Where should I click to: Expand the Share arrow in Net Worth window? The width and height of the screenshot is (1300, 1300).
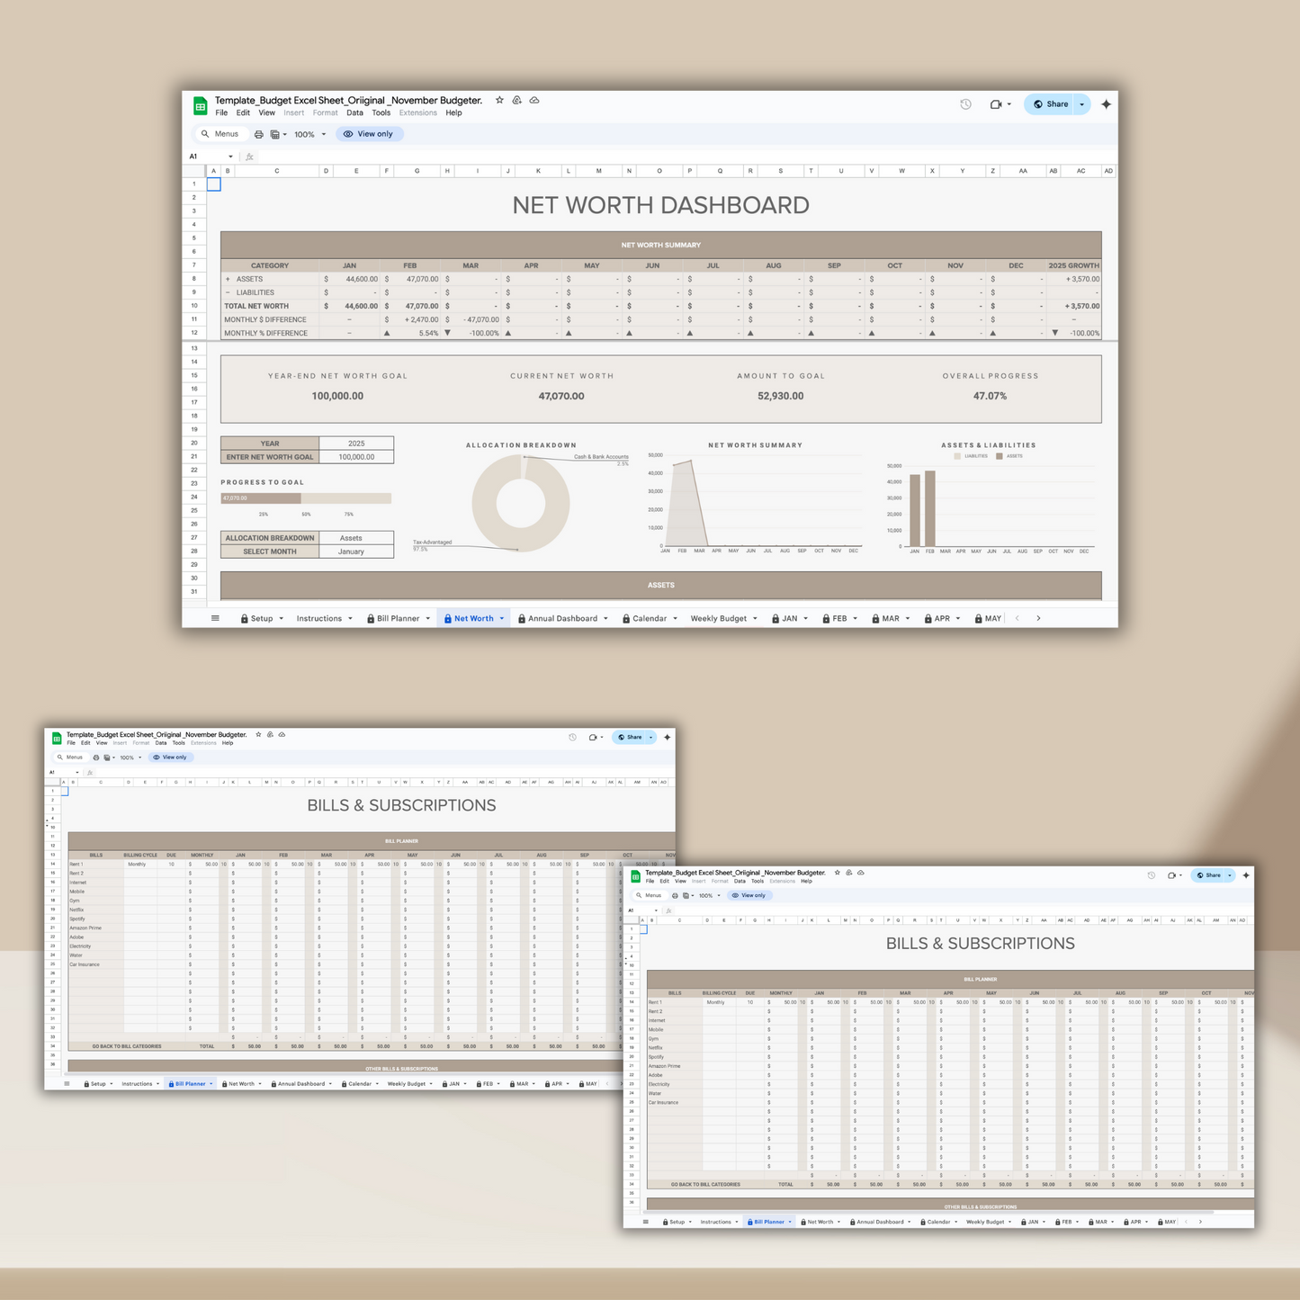[1082, 104]
